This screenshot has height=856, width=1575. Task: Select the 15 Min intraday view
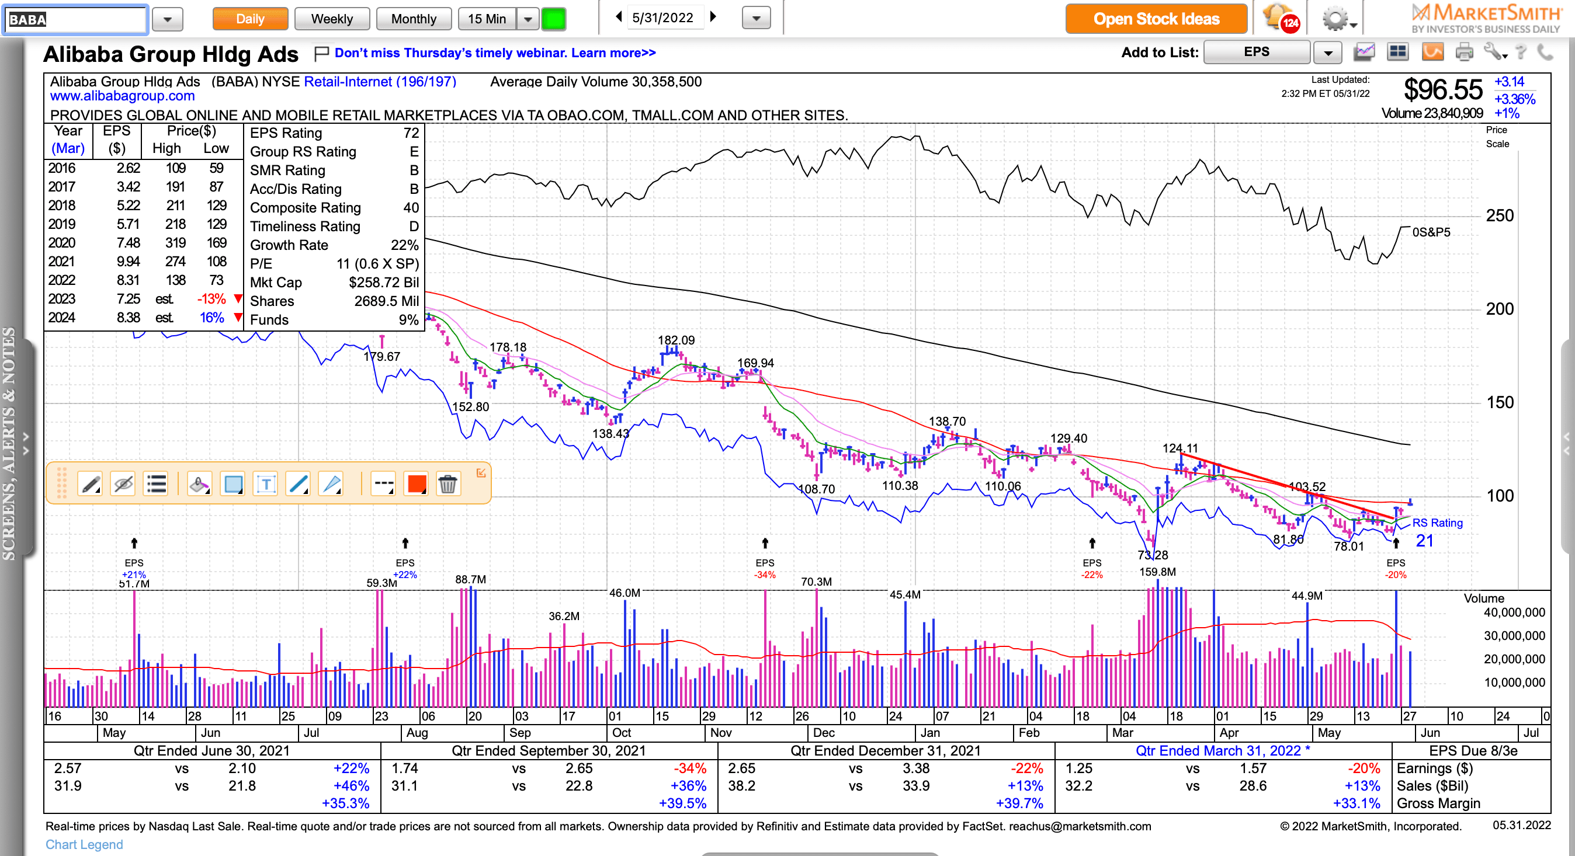pos(487,19)
